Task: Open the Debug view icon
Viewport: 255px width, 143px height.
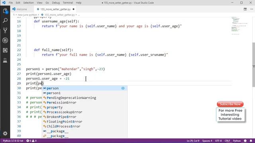Action: [5, 40]
